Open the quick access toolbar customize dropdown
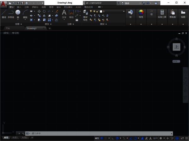 (43, 3)
